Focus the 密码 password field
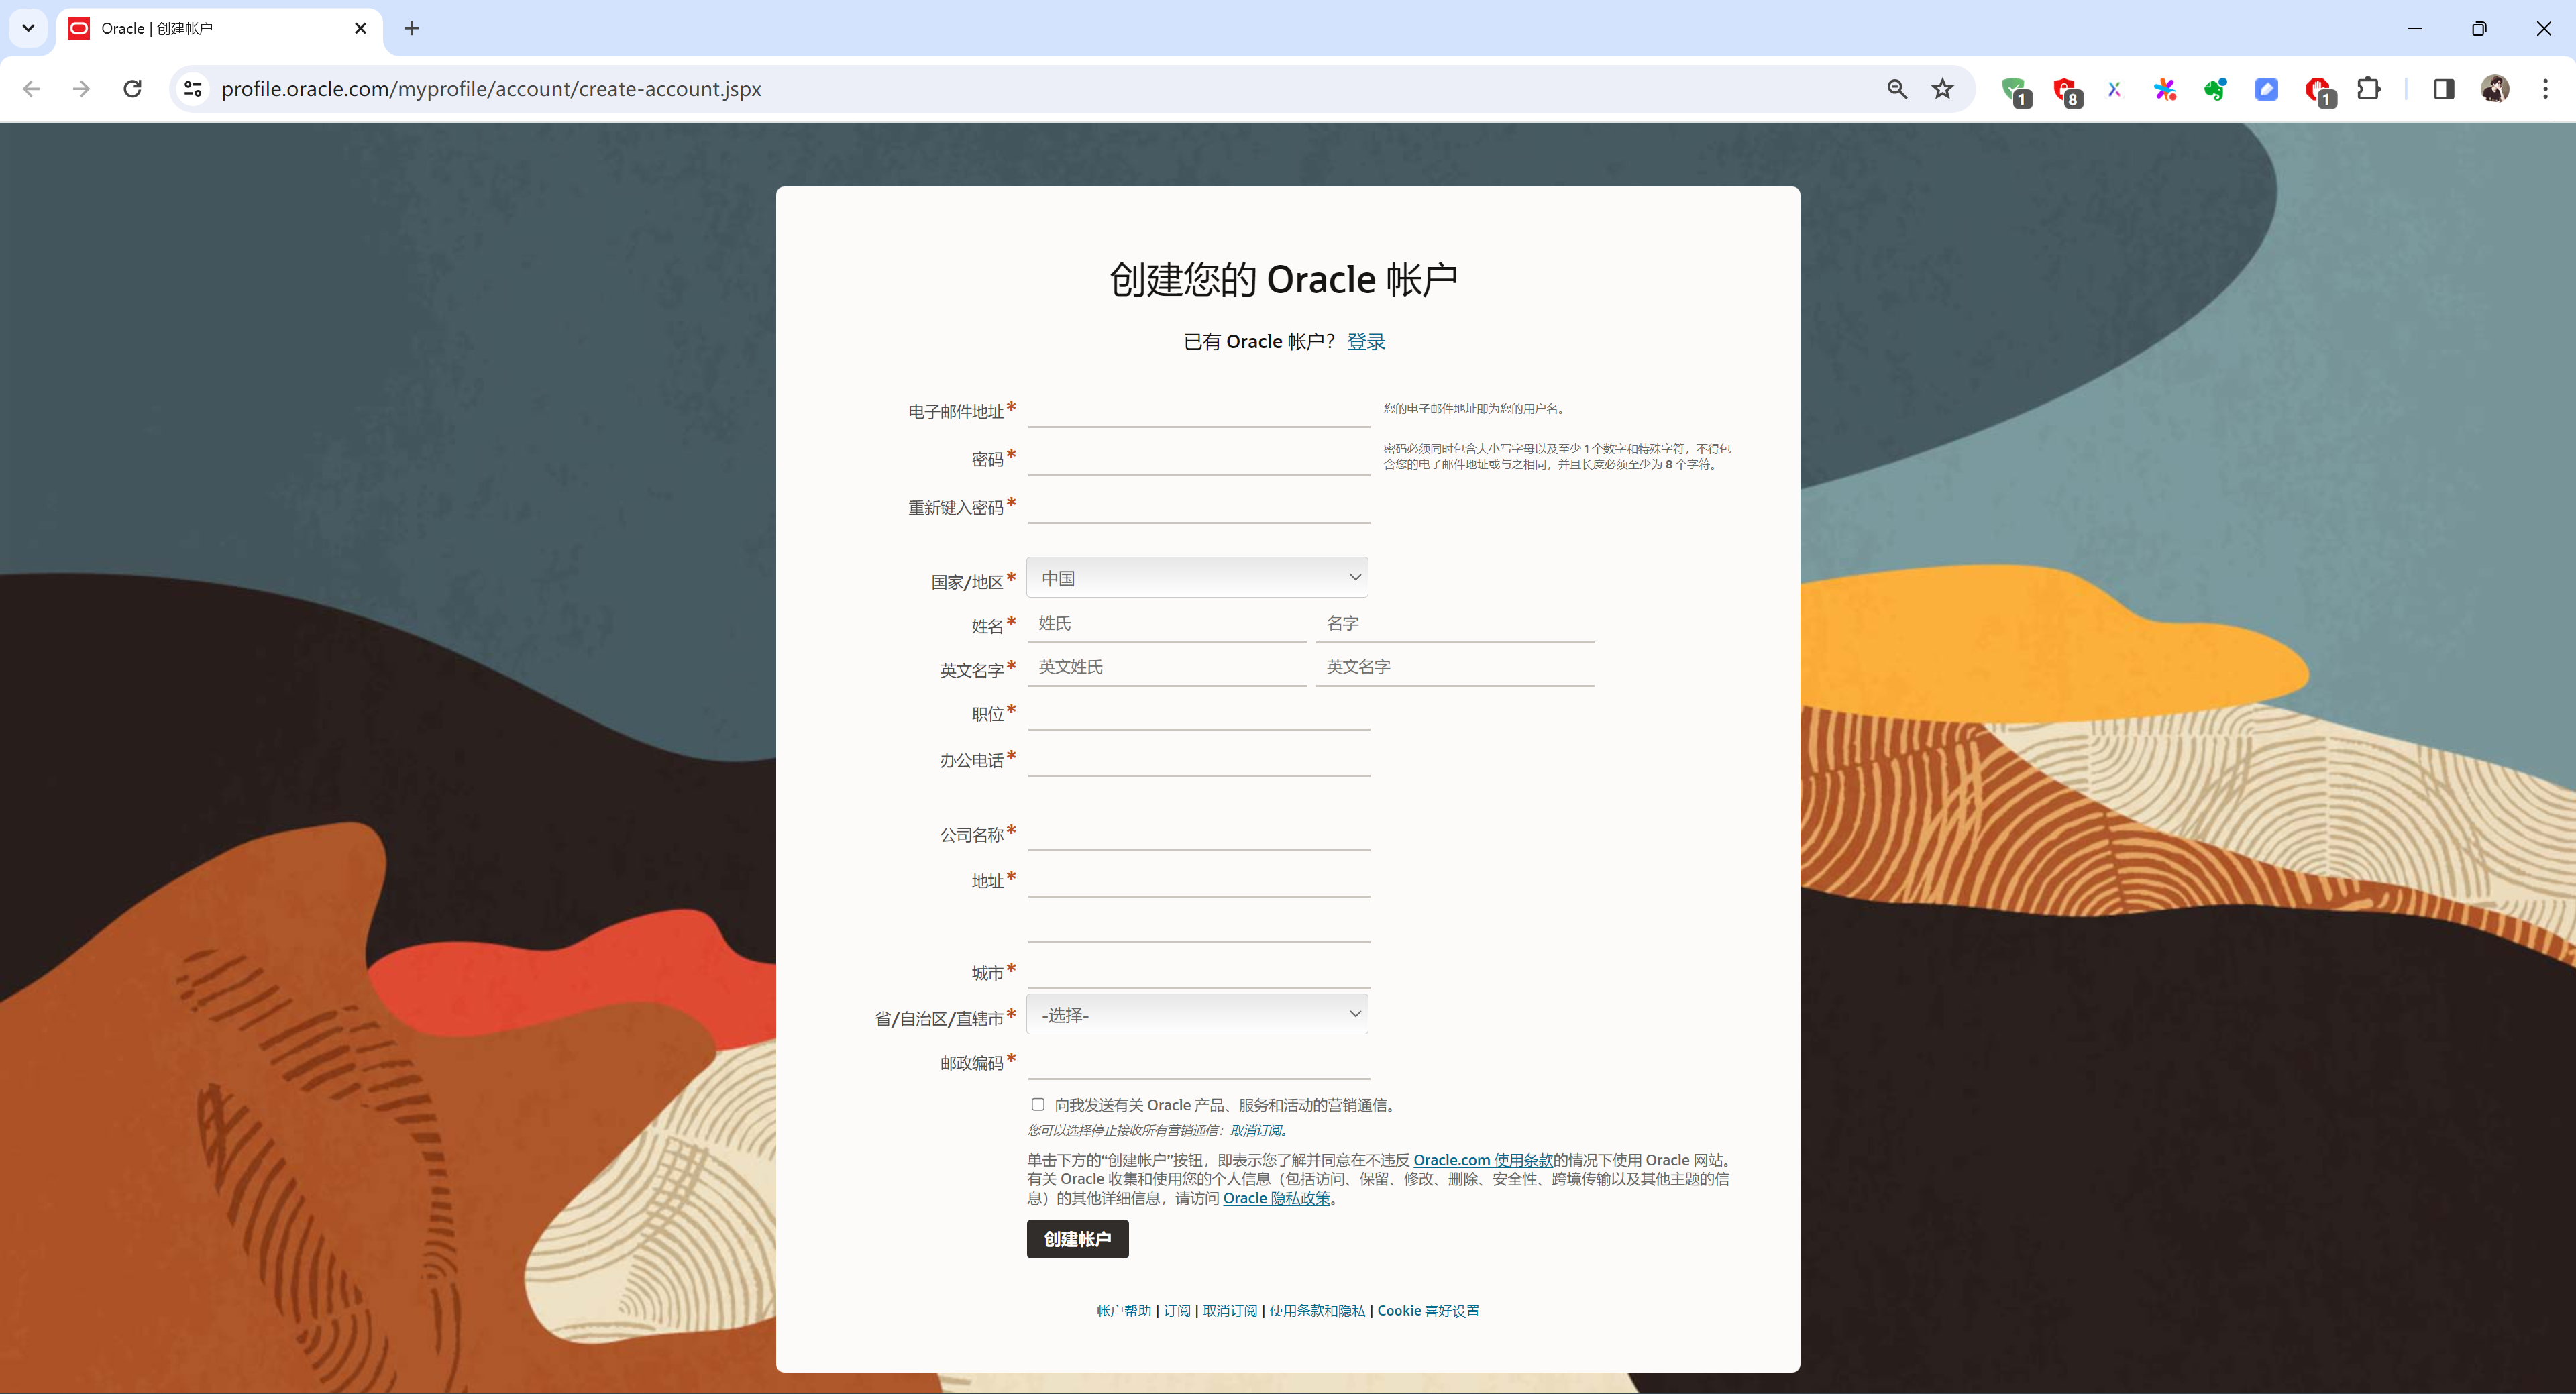This screenshot has width=2576, height=1394. coord(1198,459)
